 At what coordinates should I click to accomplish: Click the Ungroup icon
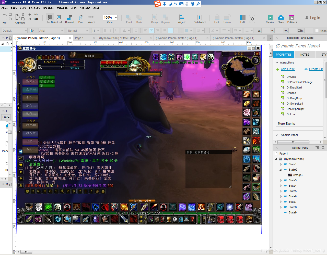pyautogui.click(x=166, y=17)
